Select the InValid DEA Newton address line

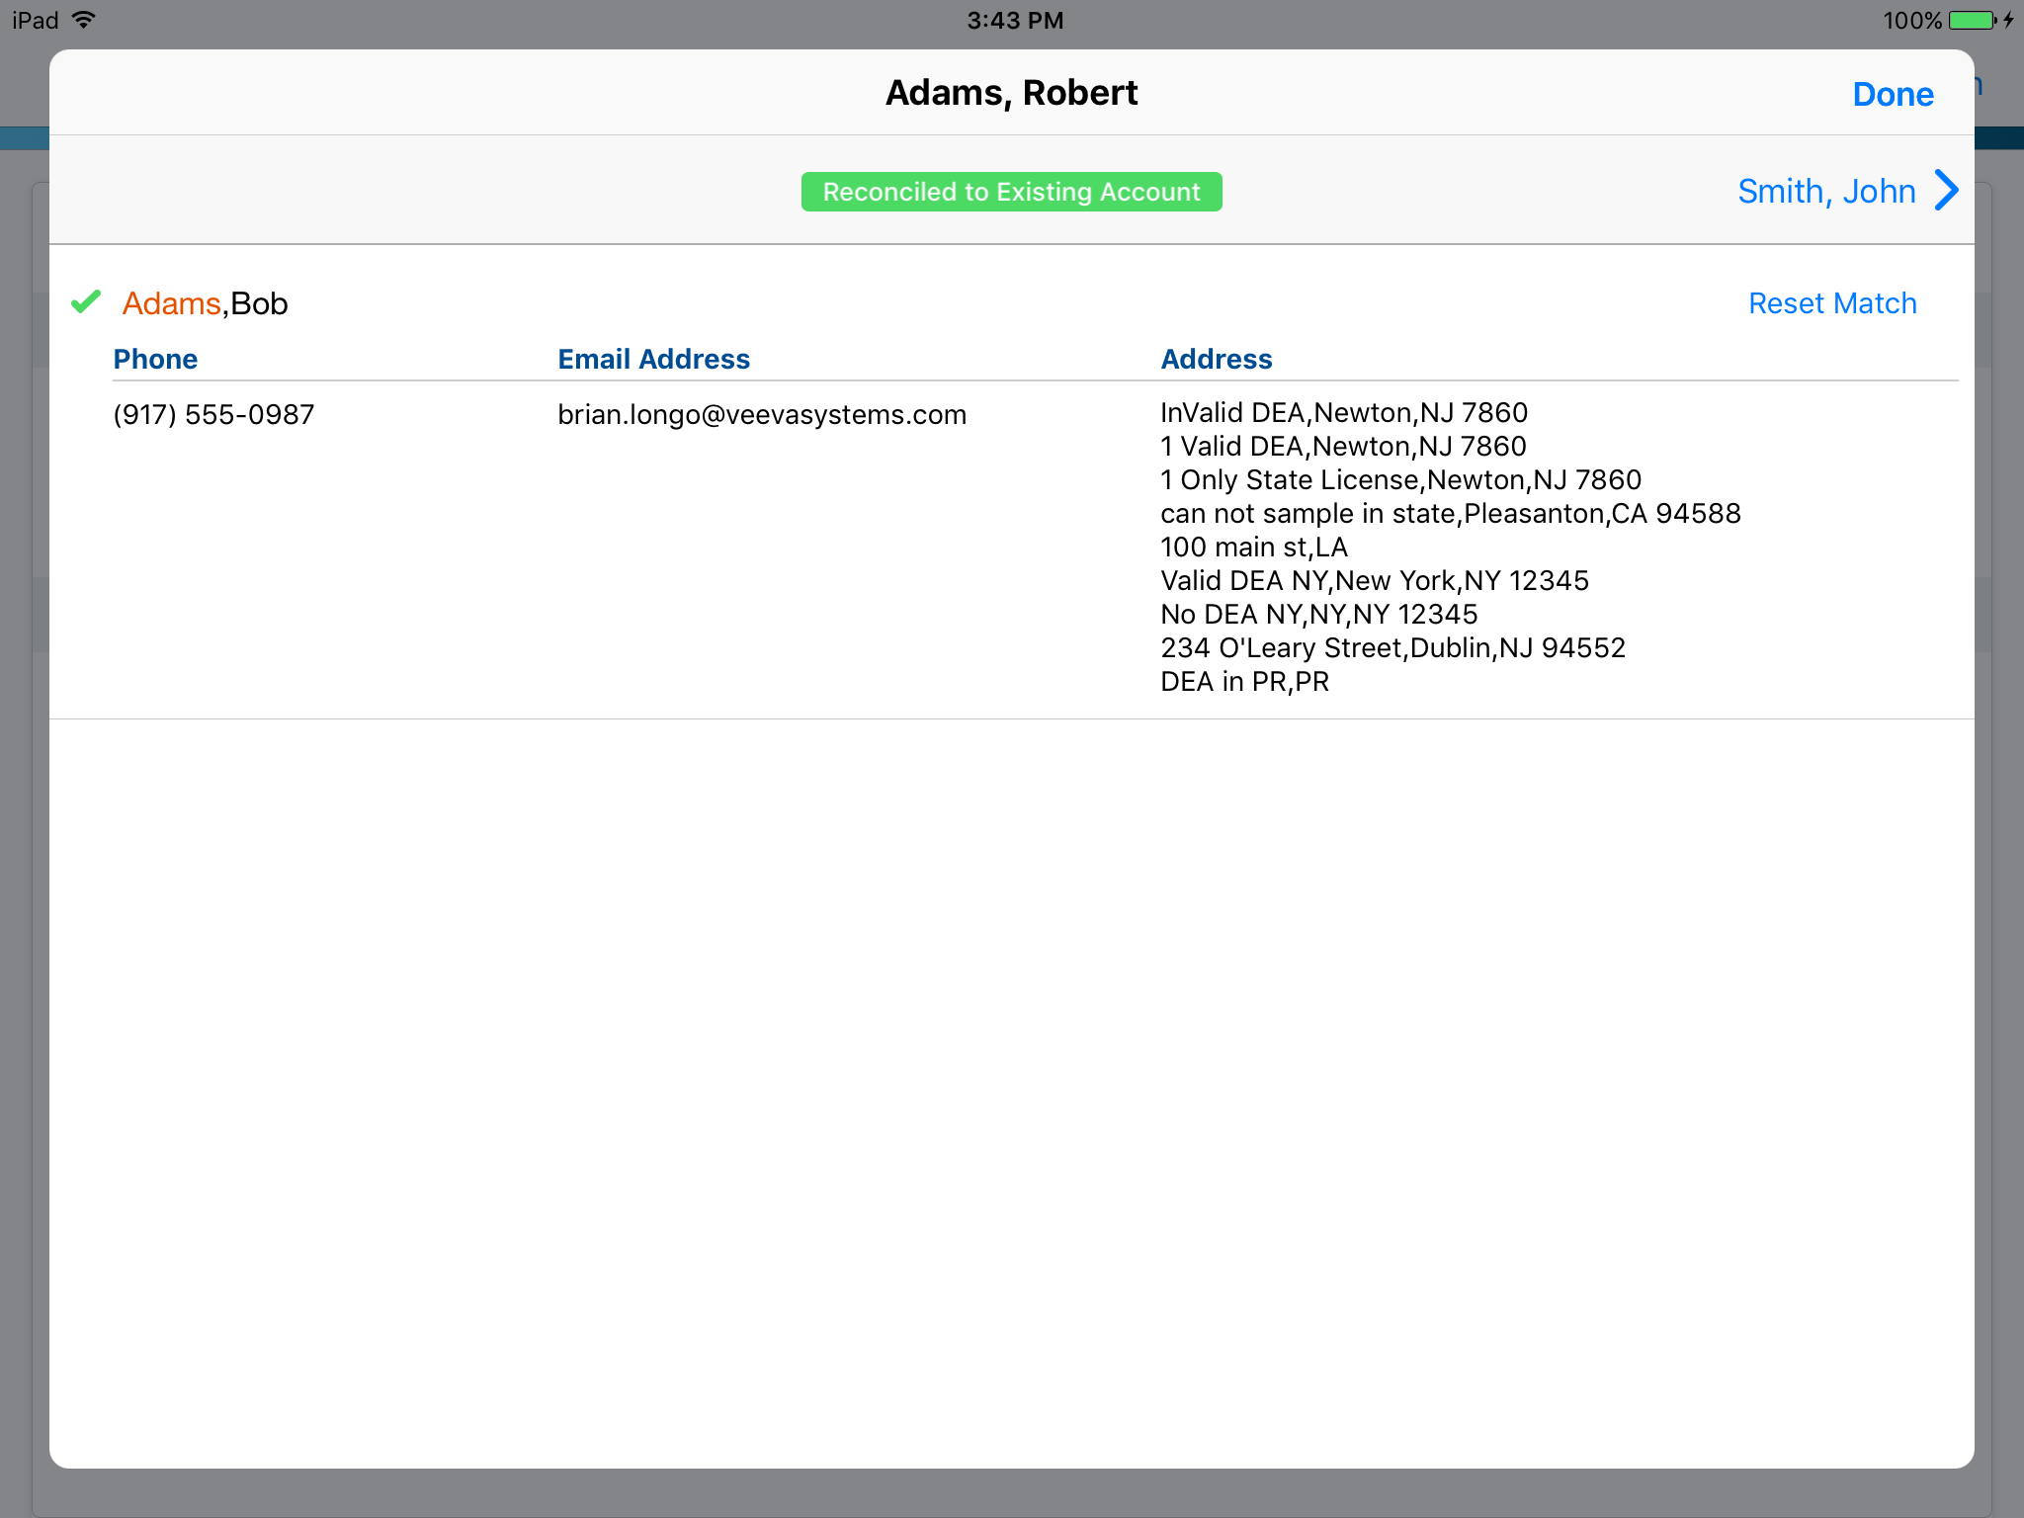(1343, 412)
